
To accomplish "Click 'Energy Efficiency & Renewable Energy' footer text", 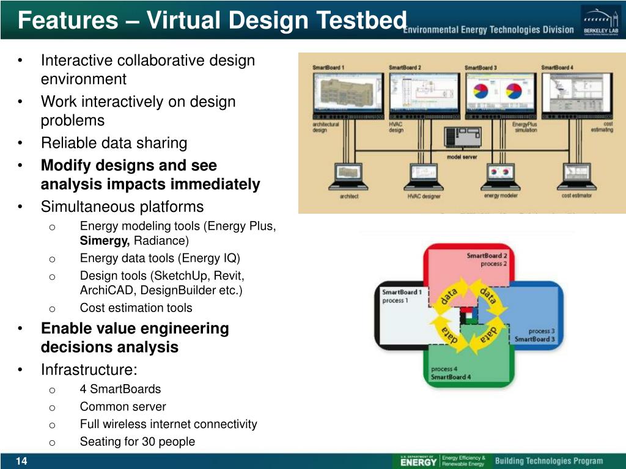I will tap(463, 460).
